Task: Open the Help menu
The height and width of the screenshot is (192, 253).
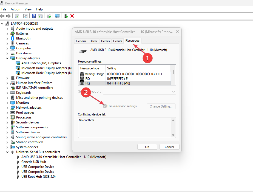Action: [39, 9]
